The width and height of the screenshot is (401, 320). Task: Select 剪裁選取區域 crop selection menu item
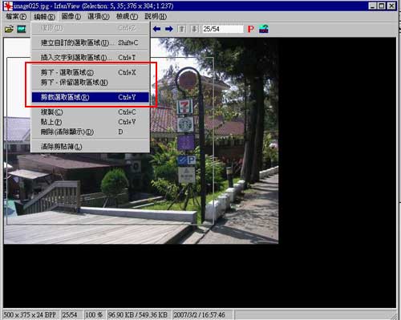click(91, 97)
